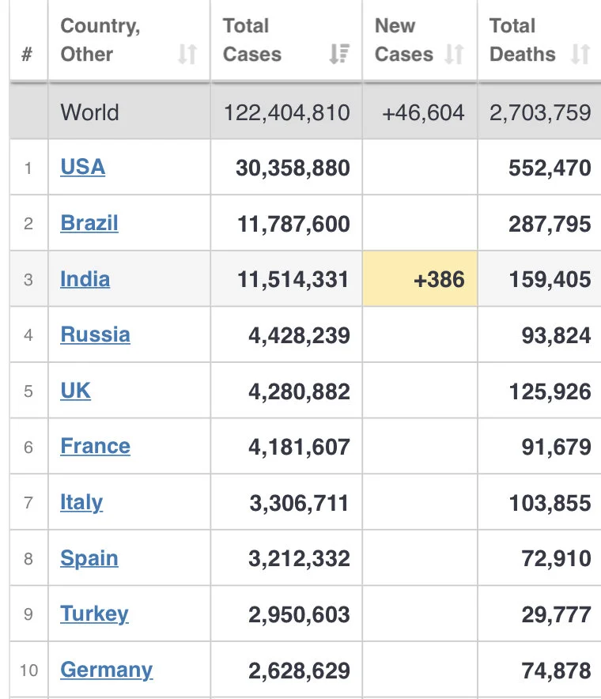Open the Spain country link
This screenshot has height=699, width=601.
tap(89, 558)
